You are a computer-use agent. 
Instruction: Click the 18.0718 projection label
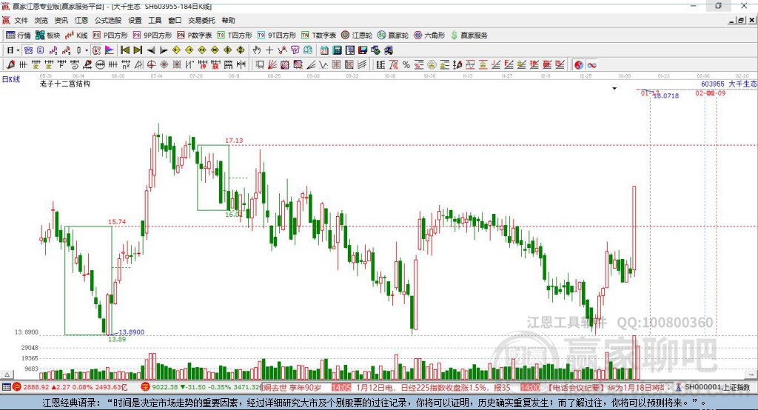pos(666,95)
